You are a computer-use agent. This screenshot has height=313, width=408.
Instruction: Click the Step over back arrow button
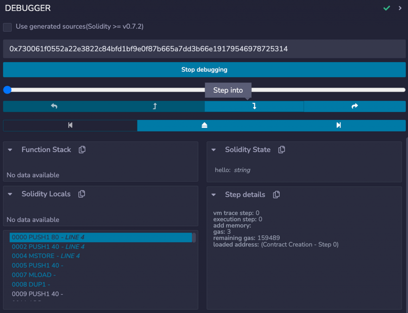(x=54, y=106)
